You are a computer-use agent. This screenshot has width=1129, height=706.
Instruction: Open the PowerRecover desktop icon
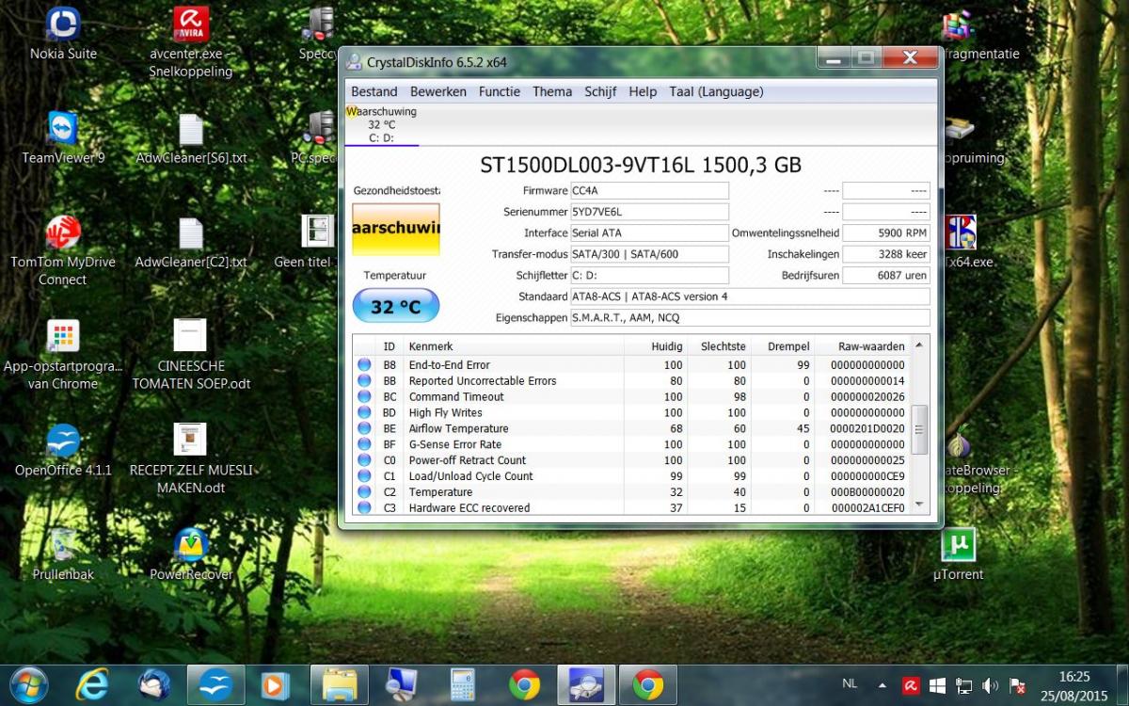pos(191,545)
